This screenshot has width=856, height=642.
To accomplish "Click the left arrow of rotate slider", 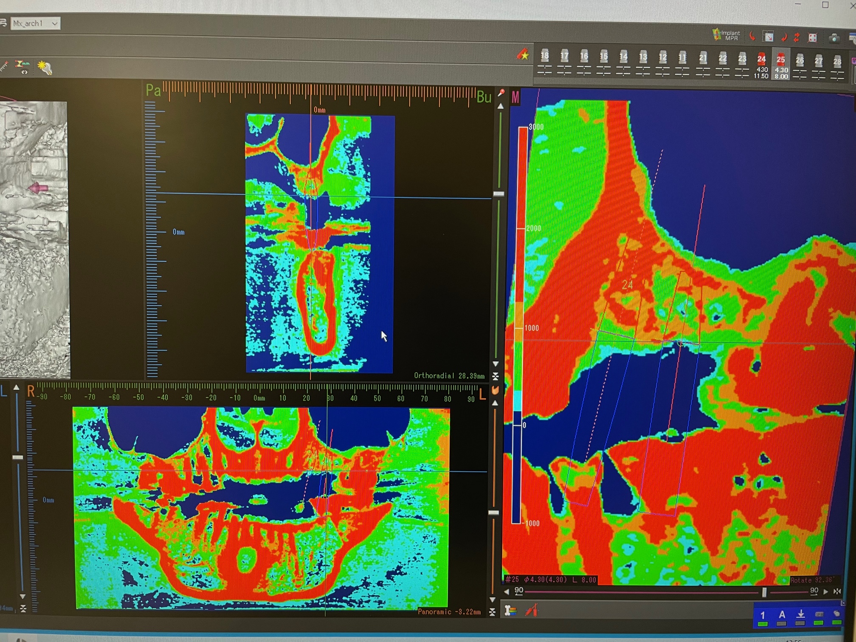I will [507, 591].
